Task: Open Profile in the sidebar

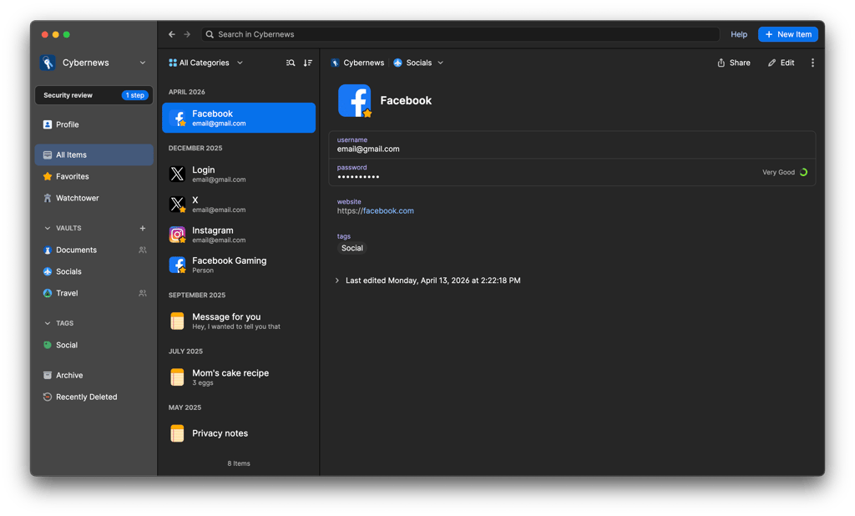Action: click(x=94, y=124)
